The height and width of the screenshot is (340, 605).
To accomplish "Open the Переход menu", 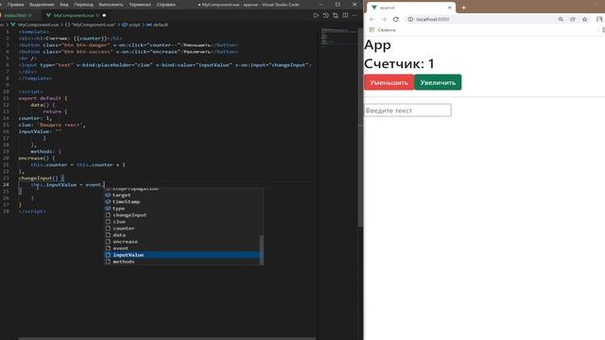I will [83, 5].
